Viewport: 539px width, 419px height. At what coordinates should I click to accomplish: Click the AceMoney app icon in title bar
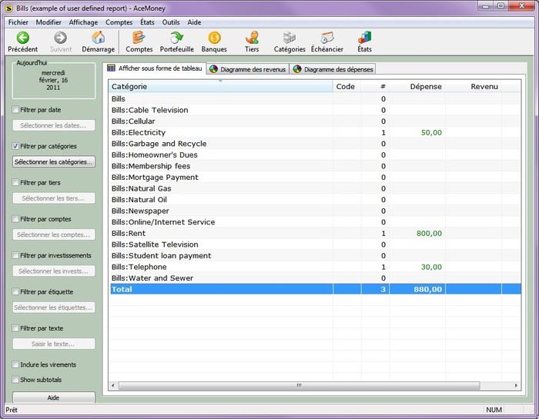(9, 8)
